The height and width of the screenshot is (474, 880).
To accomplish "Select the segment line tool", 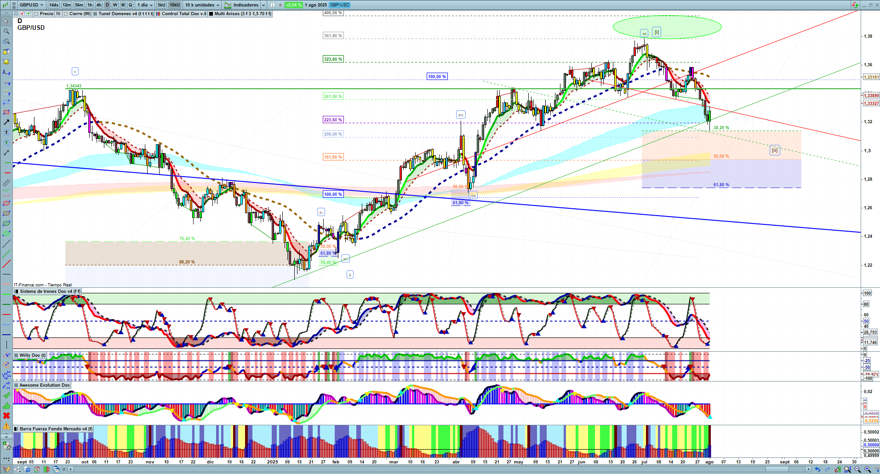I will tap(6, 153).
